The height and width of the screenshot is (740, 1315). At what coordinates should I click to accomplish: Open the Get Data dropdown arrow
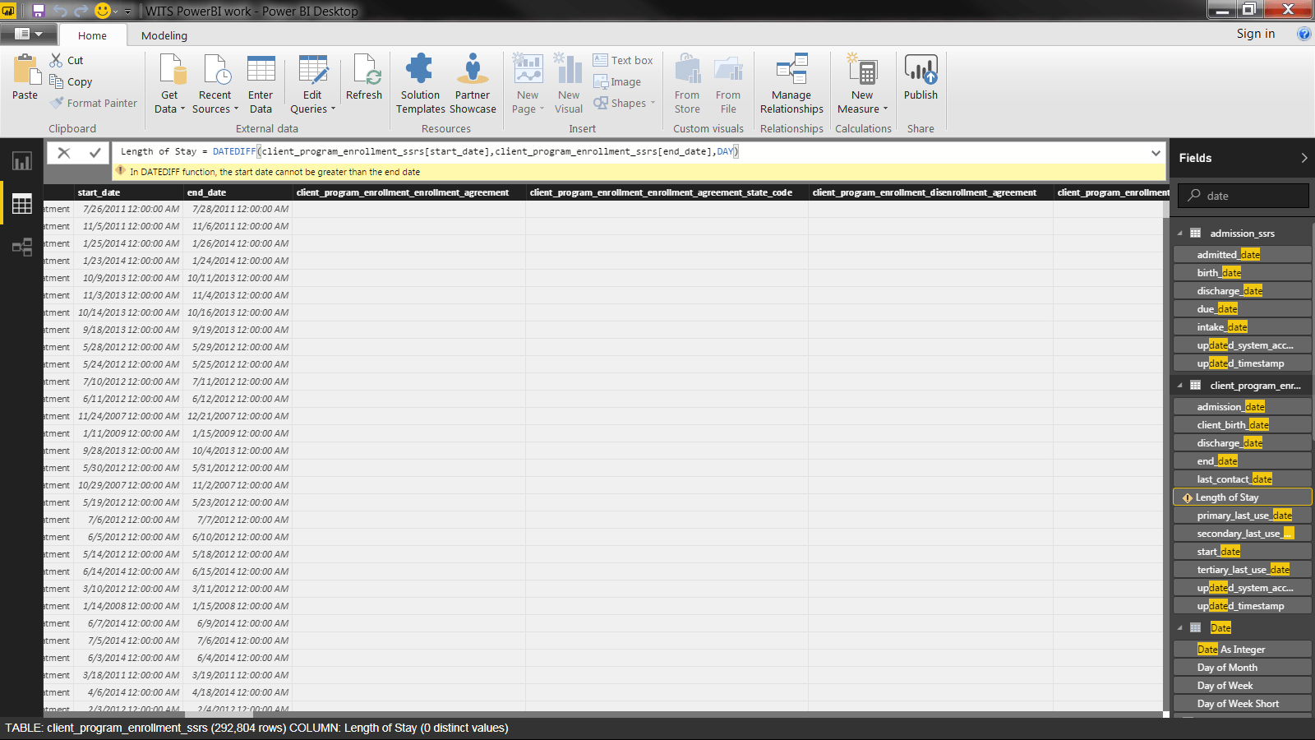(x=182, y=109)
